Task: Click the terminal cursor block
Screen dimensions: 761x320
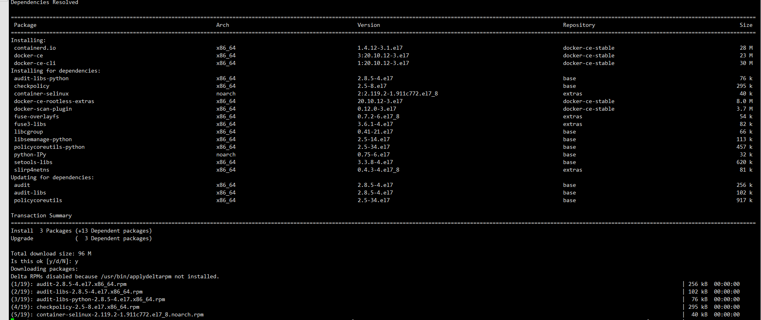Action: [x=12, y=319]
